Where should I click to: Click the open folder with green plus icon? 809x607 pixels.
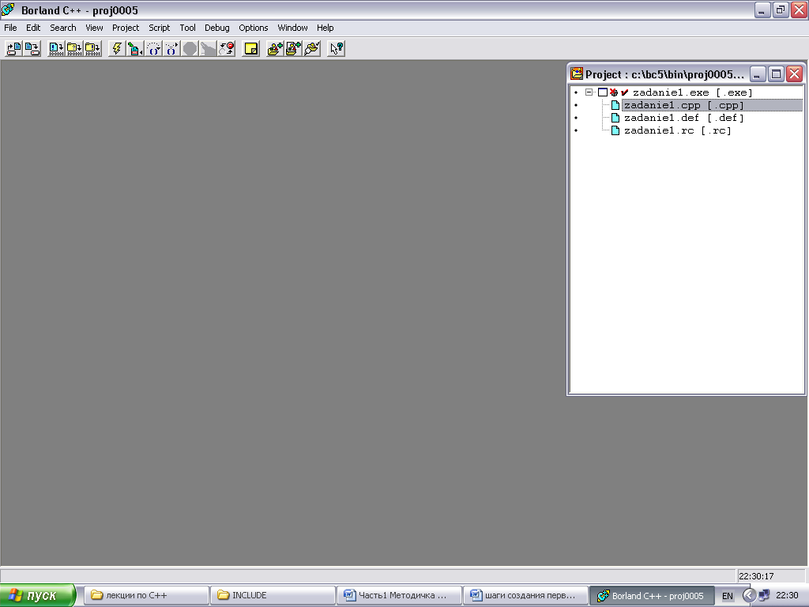coord(274,48)
